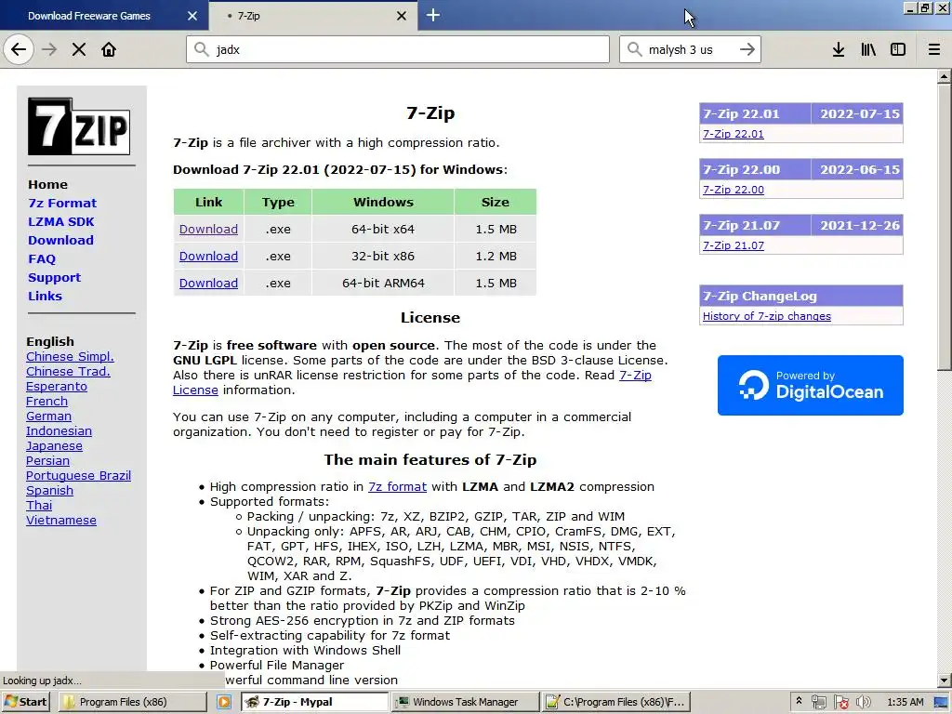Open the 7z format feature link
The width and height of the screenshot is (952, 714).
pos(397,486)
